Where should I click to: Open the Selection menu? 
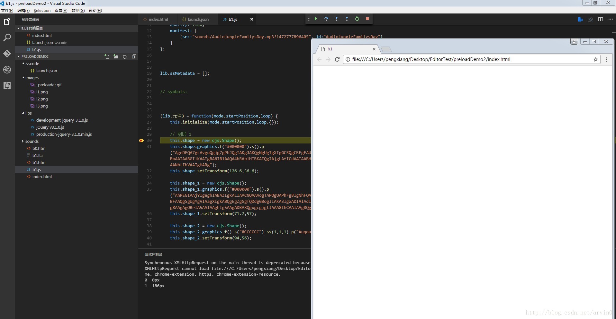pos(42,11)
